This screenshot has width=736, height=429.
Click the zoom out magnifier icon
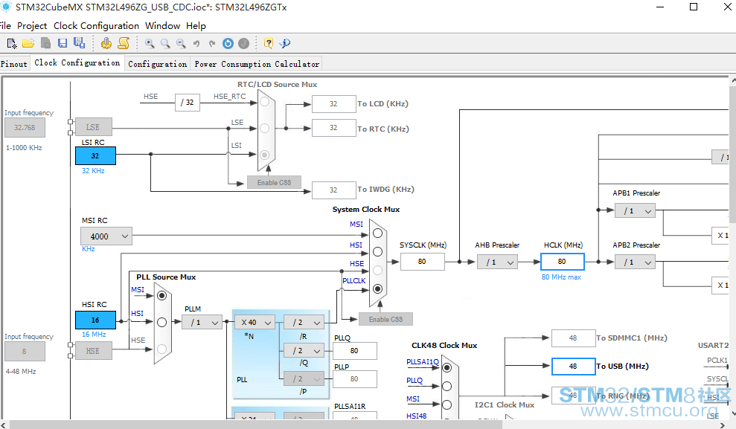pos(181,44)
